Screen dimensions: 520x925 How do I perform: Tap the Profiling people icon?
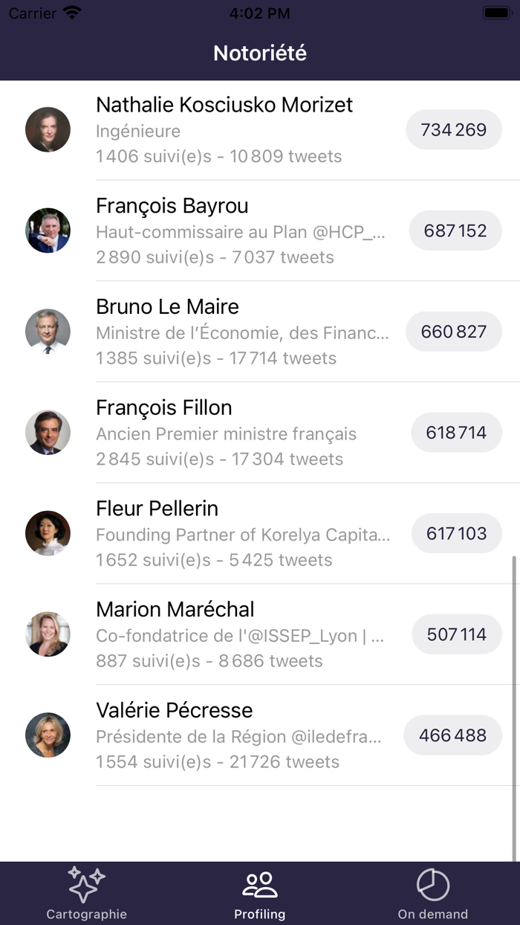260,884
